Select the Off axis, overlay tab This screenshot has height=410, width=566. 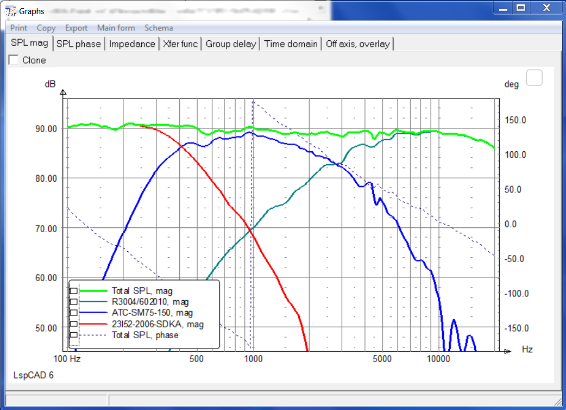tap(357, 44)
